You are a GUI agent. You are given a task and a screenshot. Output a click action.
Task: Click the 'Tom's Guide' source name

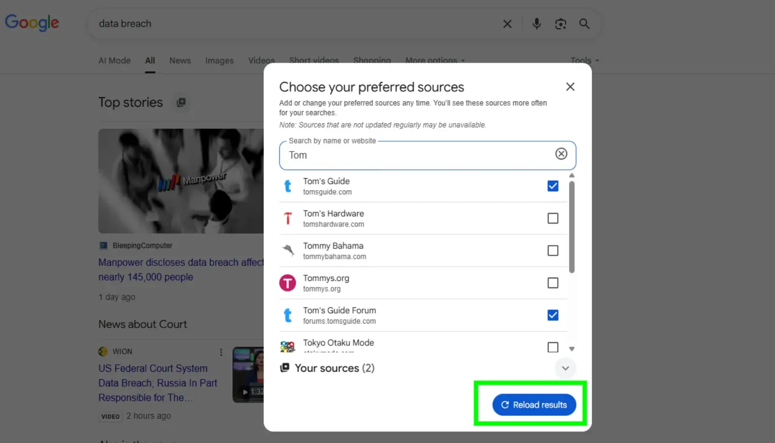coord(327,181)
